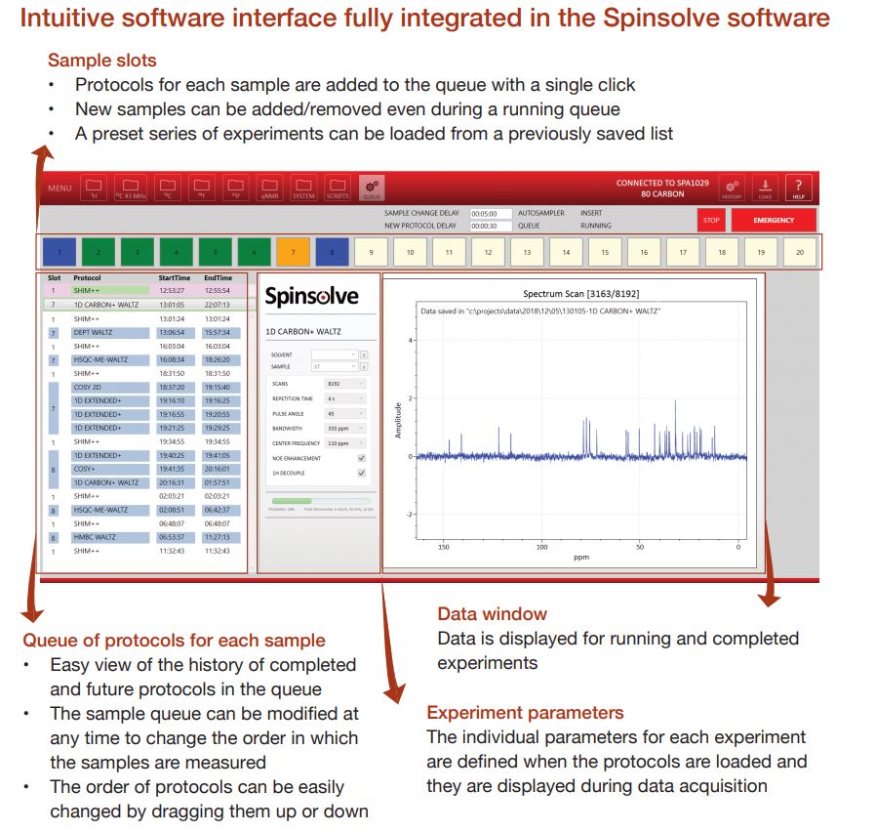
Task: Open the 31P protocols folder
Action: (236, 187)
